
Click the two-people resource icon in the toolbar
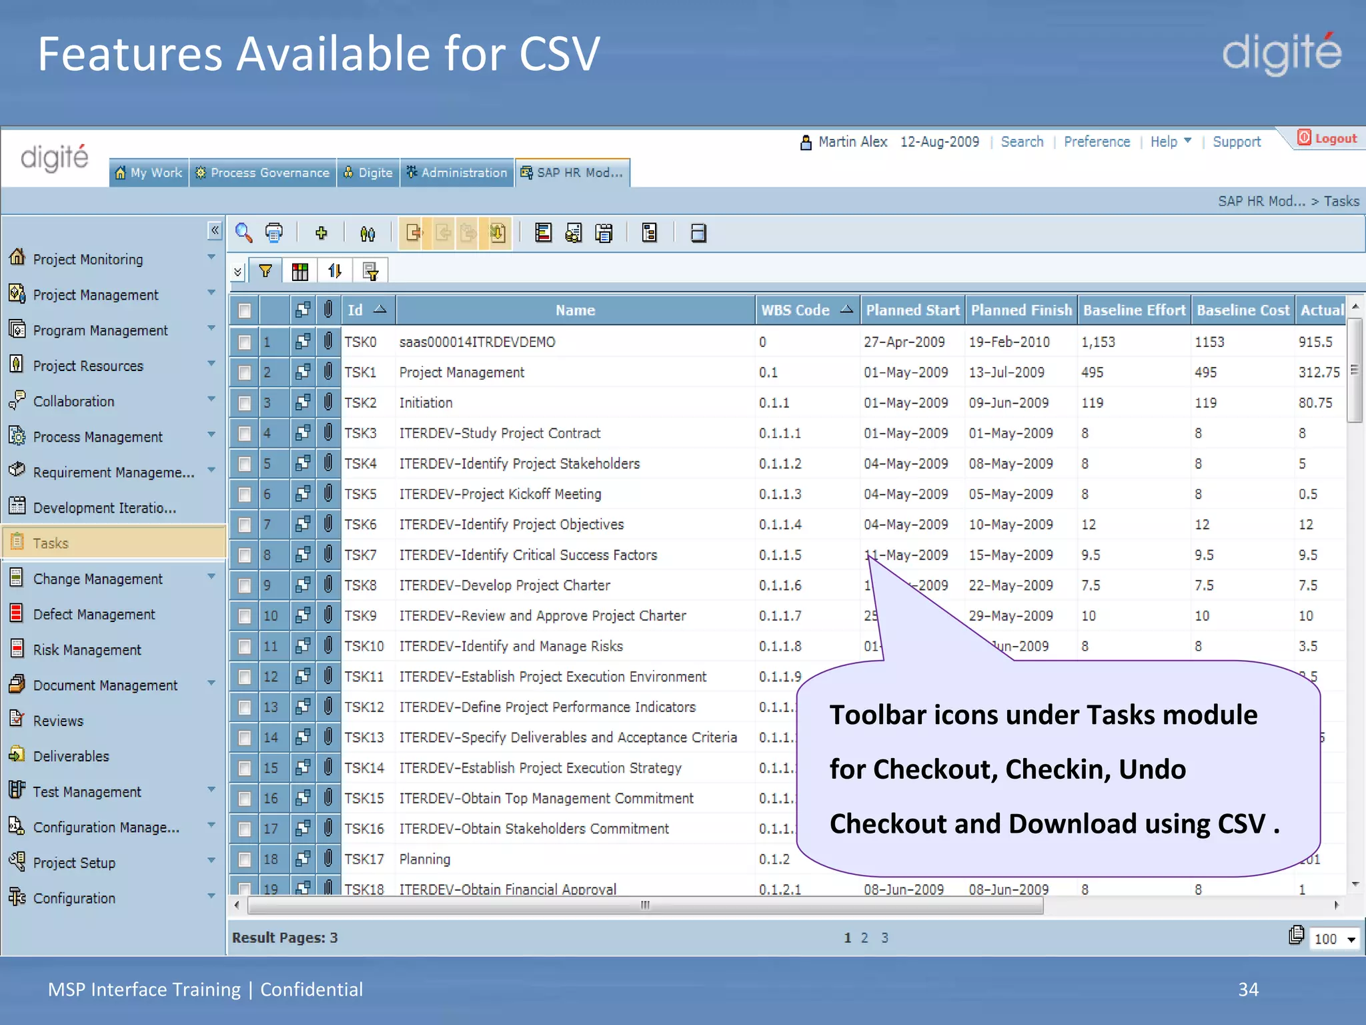click(368, 234)
